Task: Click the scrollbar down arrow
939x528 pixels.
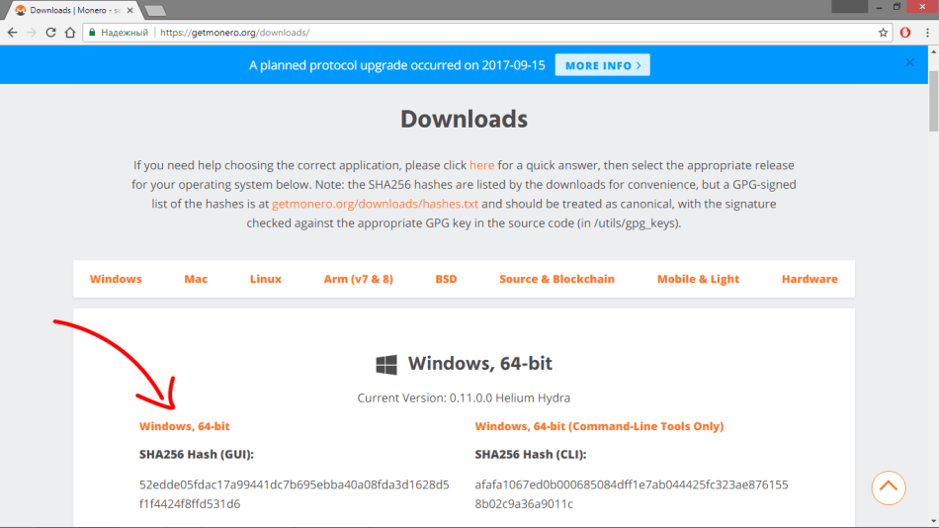Action: pos(934,521)
